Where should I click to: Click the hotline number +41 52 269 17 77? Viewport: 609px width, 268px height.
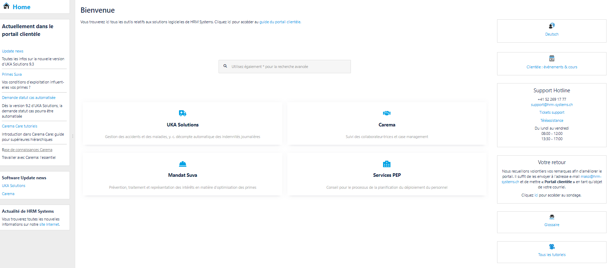pyautogui.click(x=552, y=99)
